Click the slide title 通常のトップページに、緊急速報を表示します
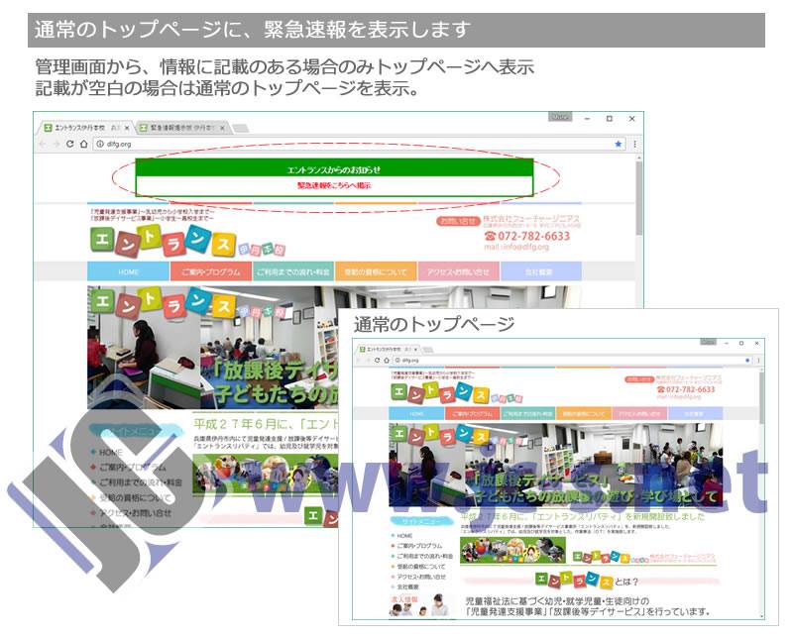The height and width of the screenshot is (639, 793). point(253,30)
